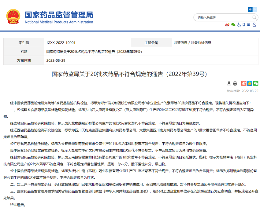This screenshot has height=208, width=260.
Task: Share article via green WeChat share button
Action: 255,83
